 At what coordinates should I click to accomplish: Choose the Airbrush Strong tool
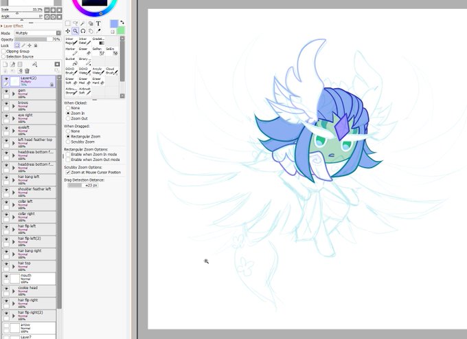pos(71,91)
